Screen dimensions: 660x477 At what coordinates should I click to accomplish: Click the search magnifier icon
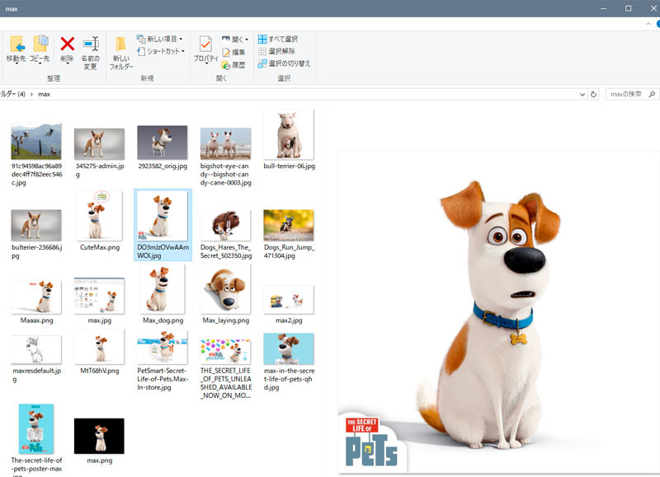coord(652,94)
